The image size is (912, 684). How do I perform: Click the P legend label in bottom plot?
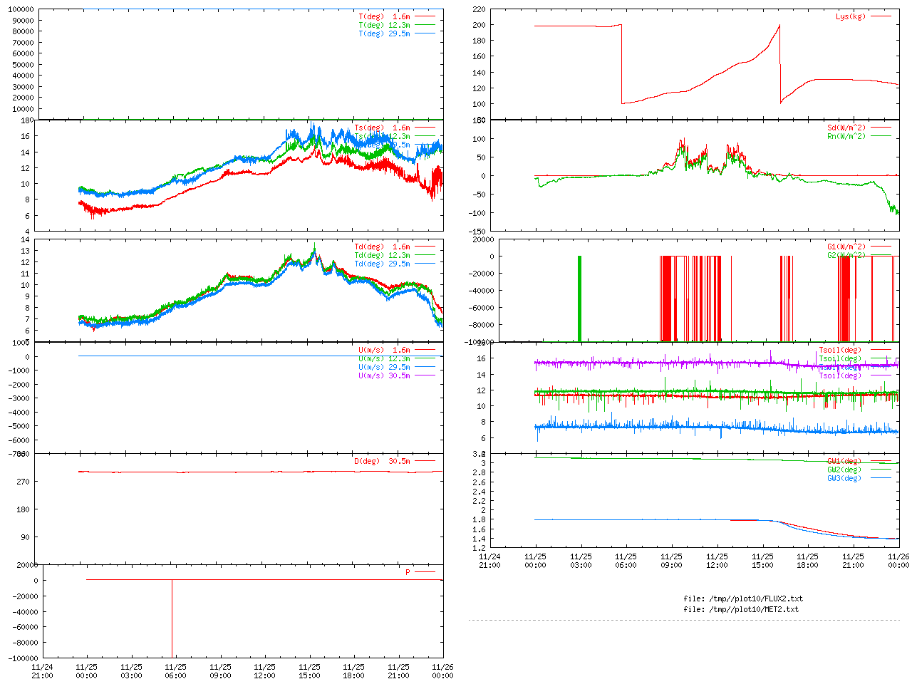[408, 572]
